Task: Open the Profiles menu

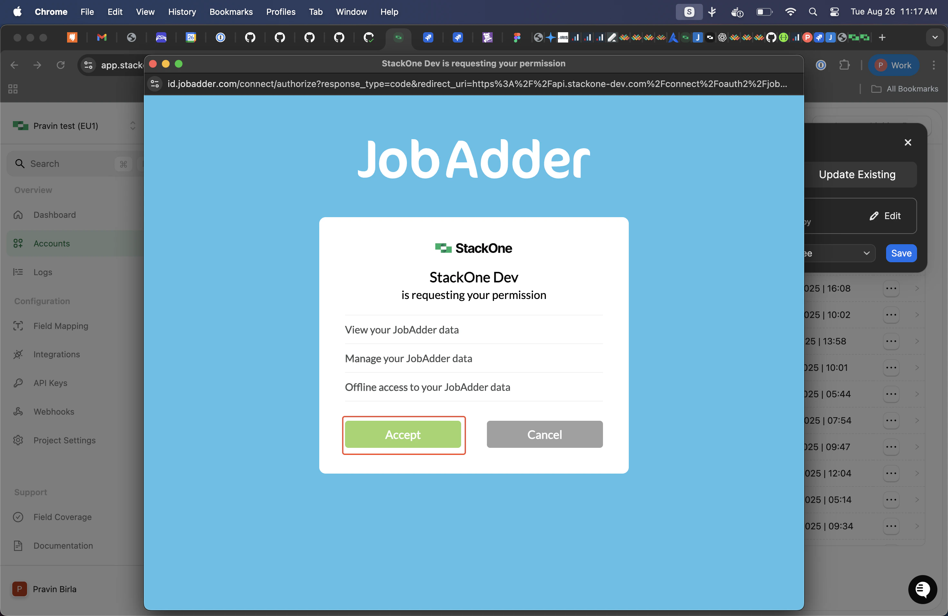Action: point(281,12)
